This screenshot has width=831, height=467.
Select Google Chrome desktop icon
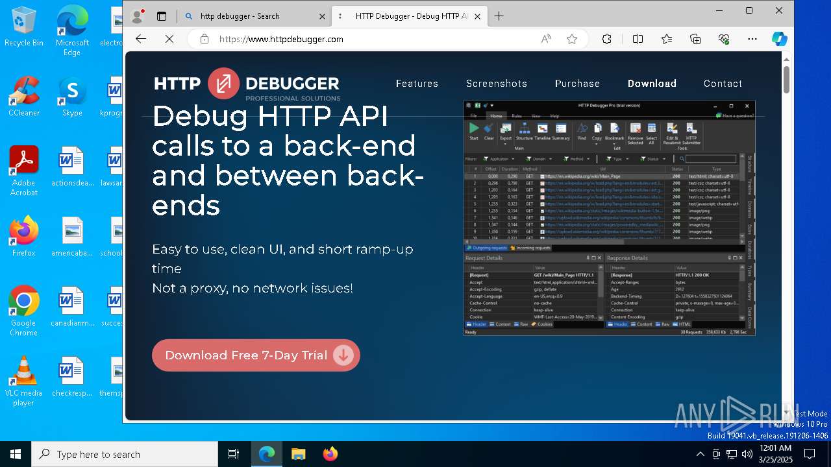tap(24, 311)
